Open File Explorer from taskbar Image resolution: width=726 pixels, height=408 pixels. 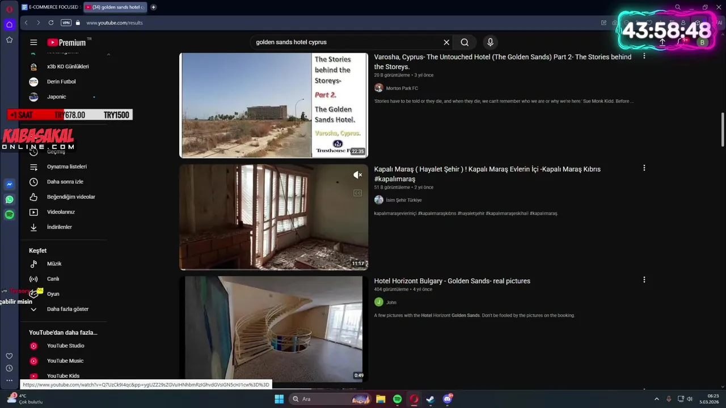tap(381, 399)
